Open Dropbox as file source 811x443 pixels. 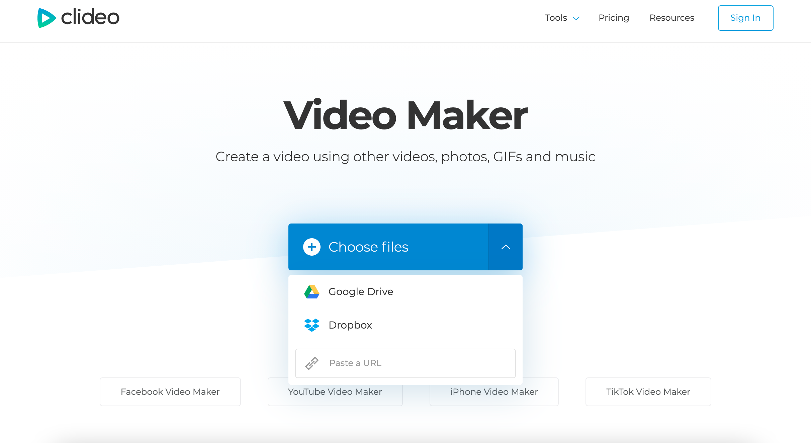coord(351,325)
